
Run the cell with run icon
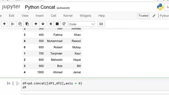[51, 24]
